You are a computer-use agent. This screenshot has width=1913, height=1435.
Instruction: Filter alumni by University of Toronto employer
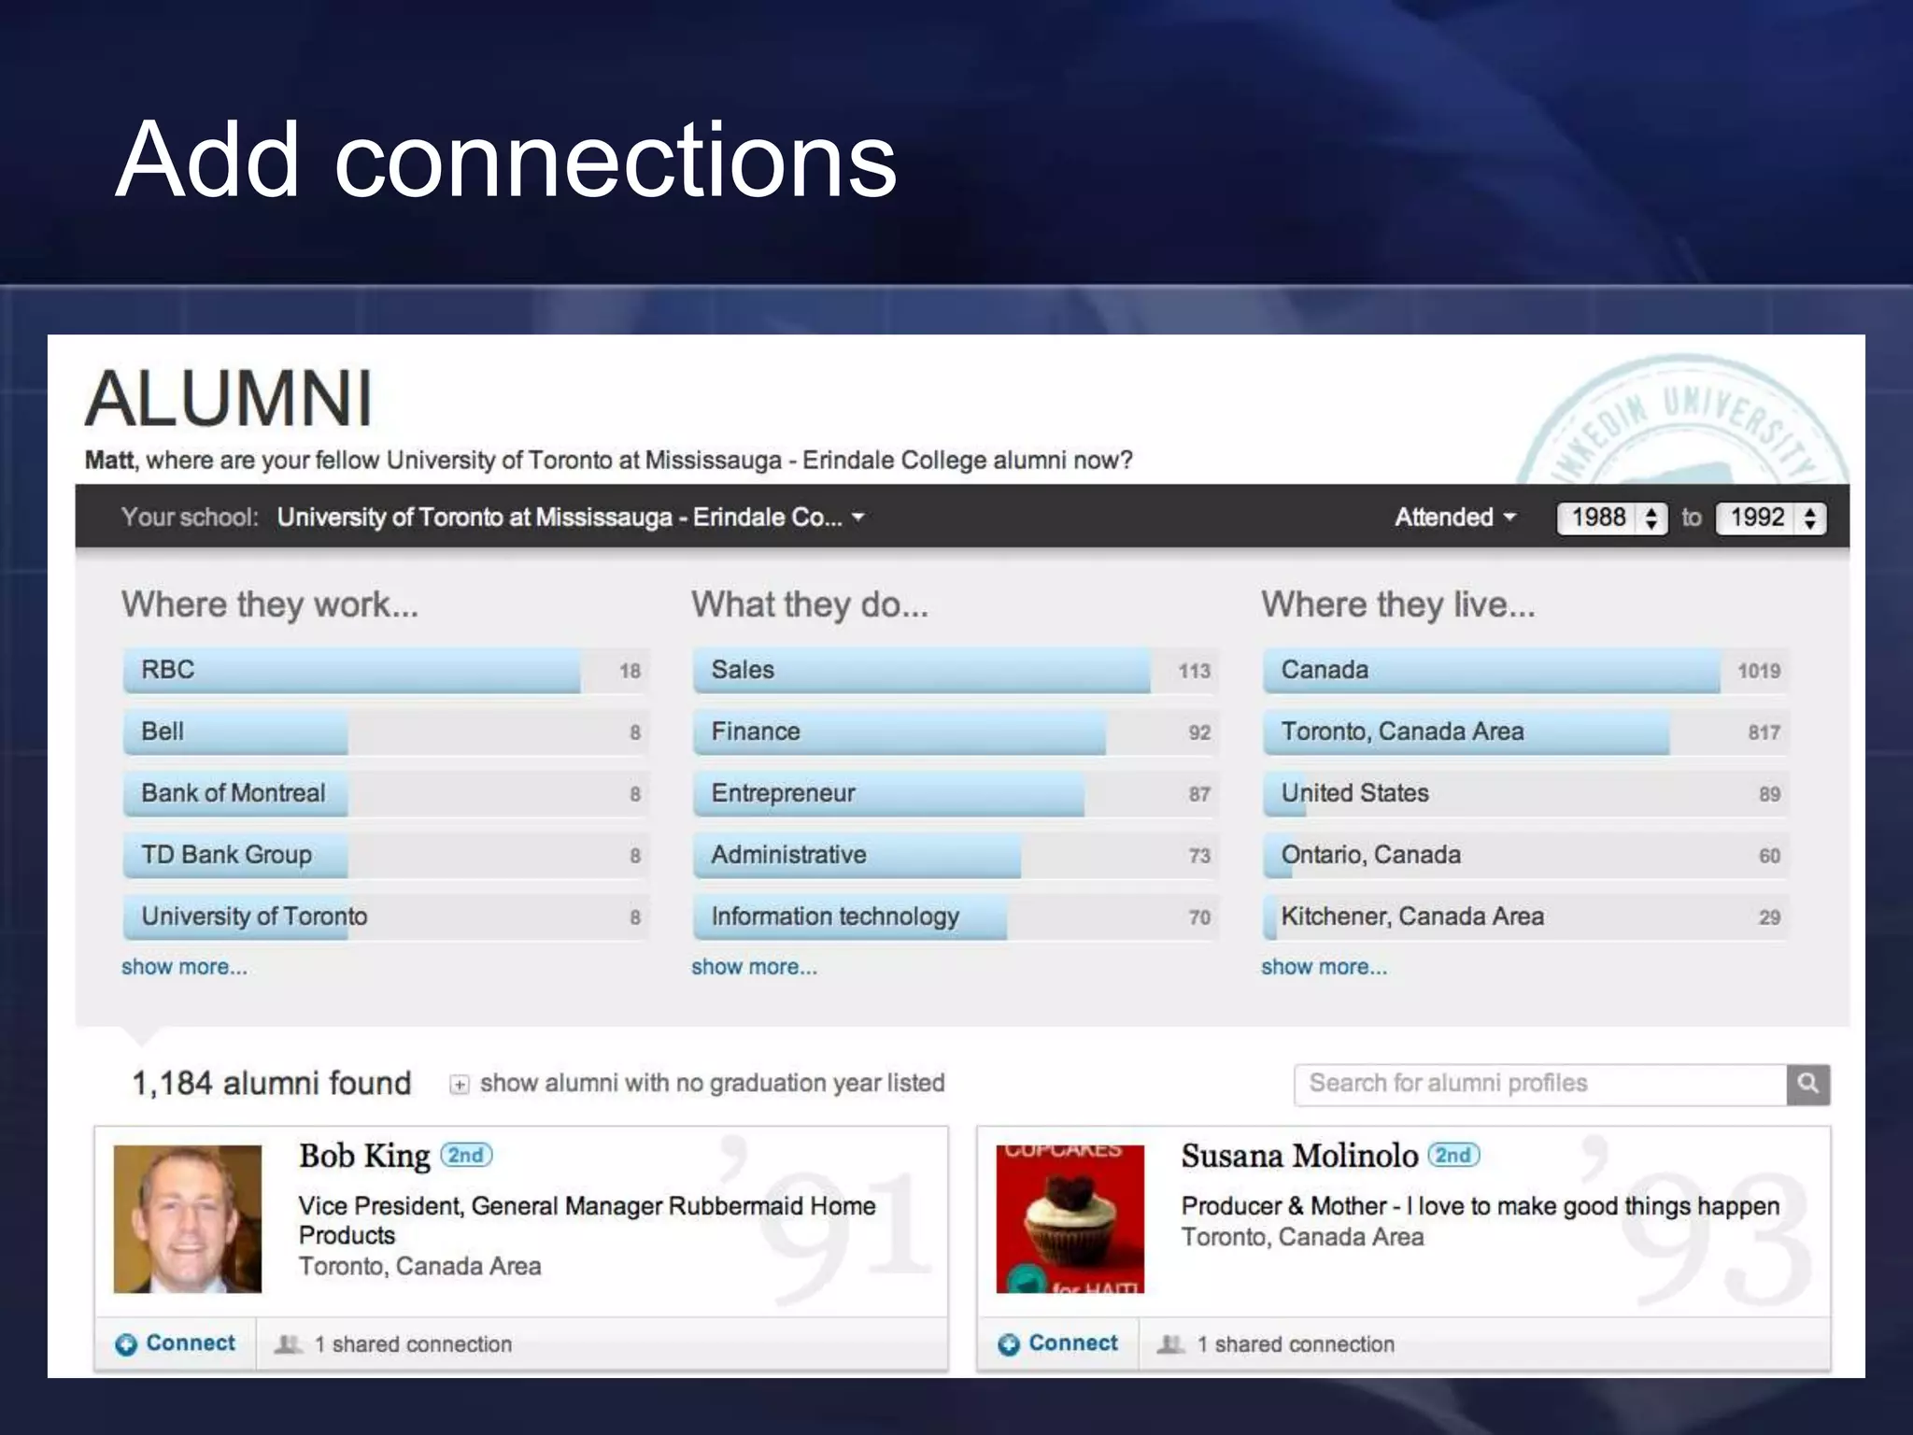pos(386,917)
